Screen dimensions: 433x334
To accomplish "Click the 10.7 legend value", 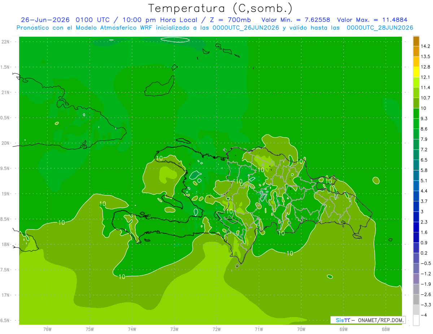I will 425,98.
